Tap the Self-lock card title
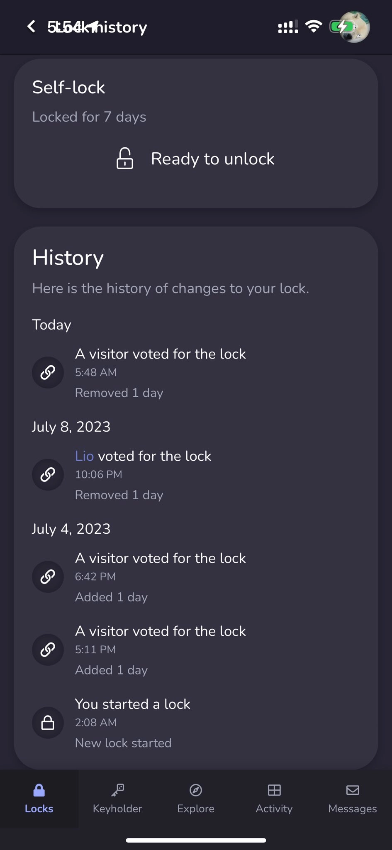Viewport: 392px width, 850px height. [68, 88]
